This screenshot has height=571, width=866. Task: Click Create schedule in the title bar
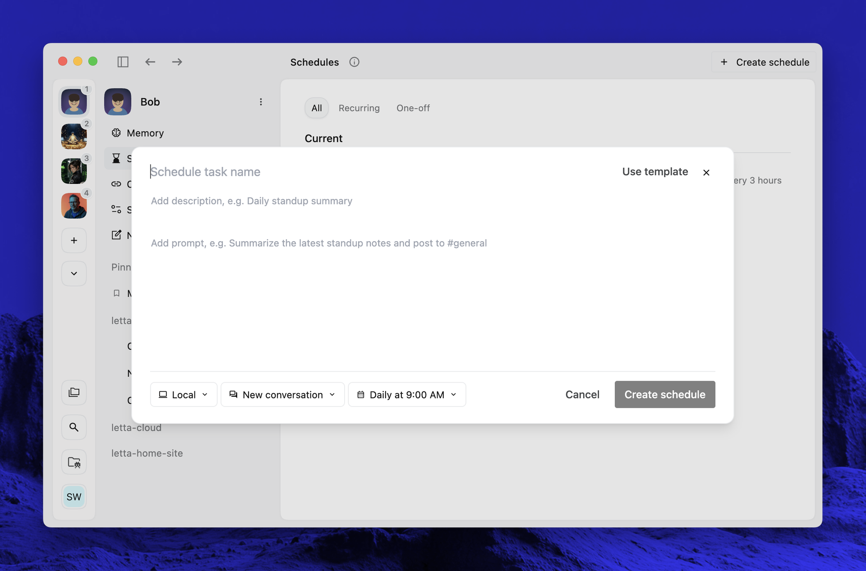765,62
